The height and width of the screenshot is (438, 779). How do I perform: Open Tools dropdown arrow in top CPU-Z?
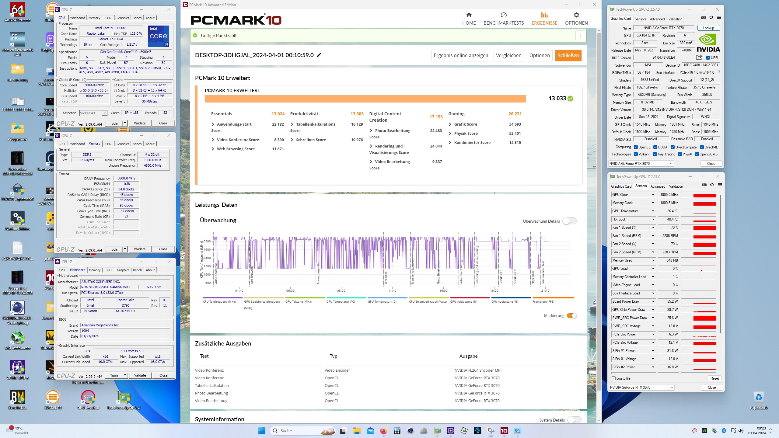click(125, 123)
